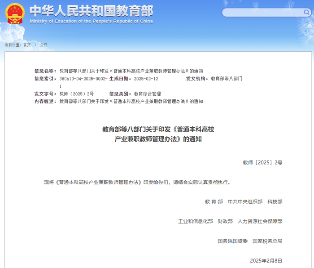Open the 公开 breadcrumb link
This screenshot has height=268, width=314.
[44, 45]
